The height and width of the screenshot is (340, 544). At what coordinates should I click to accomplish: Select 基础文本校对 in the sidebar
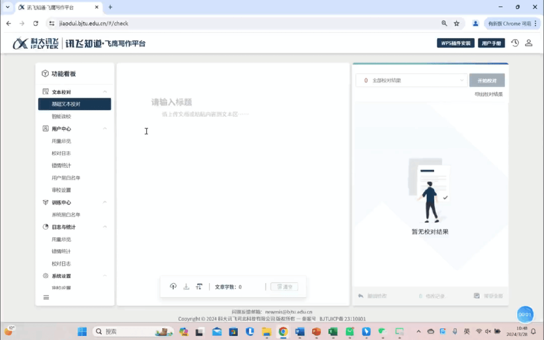click(x=75, y=104)
